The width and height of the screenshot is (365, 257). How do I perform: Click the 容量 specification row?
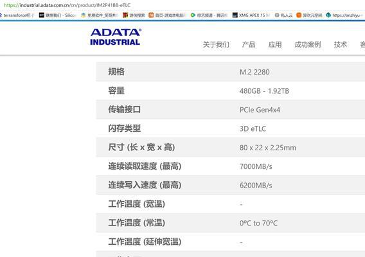pos(231,91)
